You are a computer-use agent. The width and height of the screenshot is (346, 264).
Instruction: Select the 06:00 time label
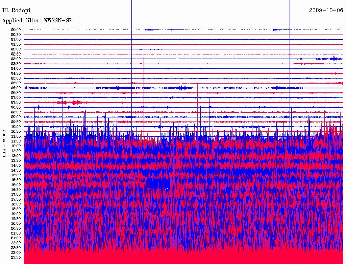click(16, 88)
